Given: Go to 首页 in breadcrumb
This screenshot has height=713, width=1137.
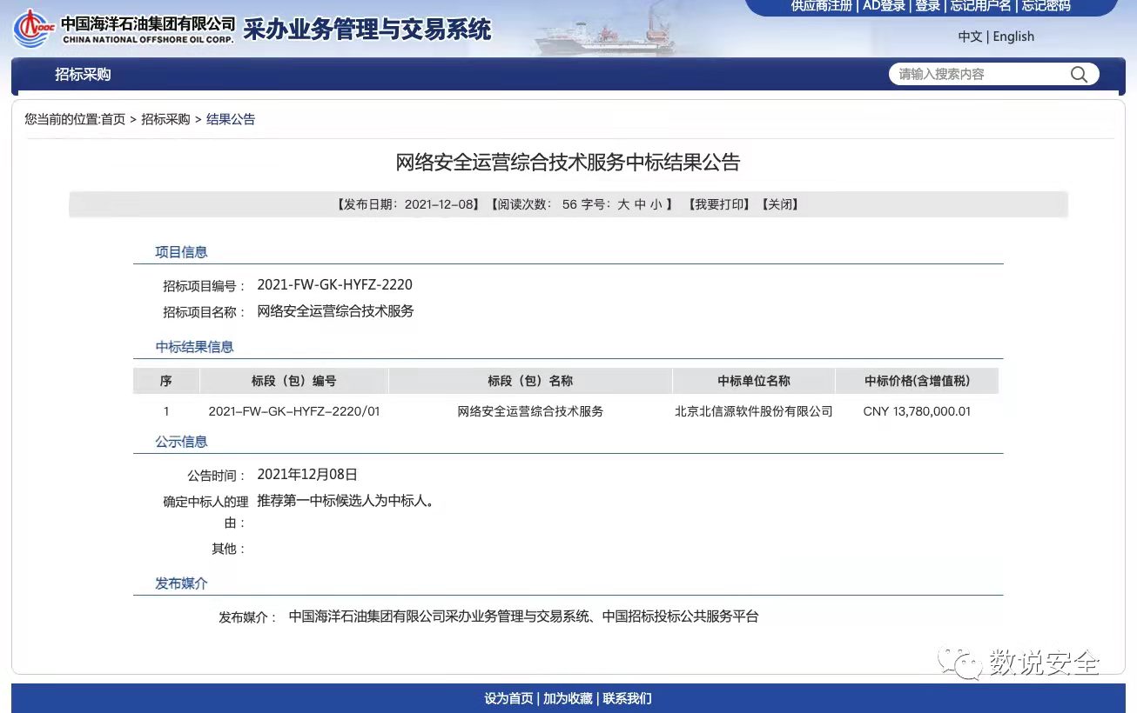Looking at the screenshot, I should coord(113,120).
